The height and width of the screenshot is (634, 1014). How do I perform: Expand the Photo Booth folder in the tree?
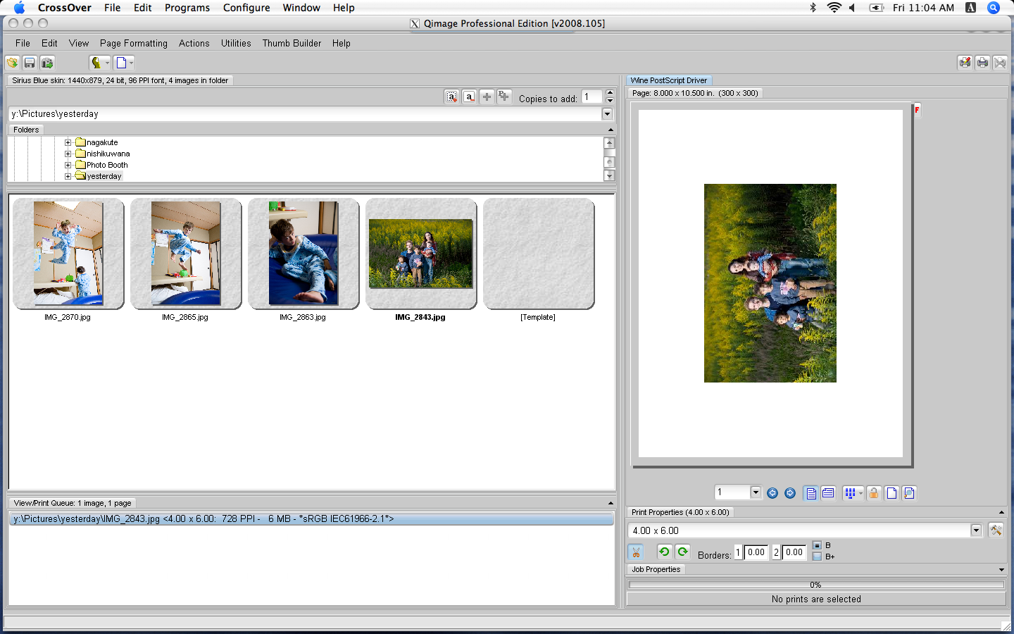[x=67, y=164]
